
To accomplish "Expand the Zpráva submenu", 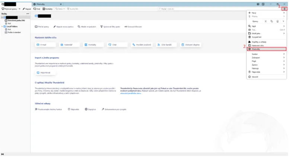I will click(x=267, y=65).
